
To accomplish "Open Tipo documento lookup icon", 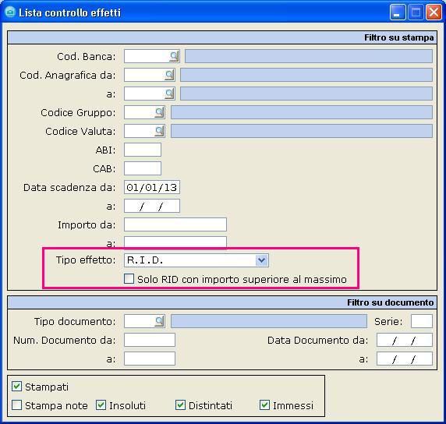I will point(160,321).
